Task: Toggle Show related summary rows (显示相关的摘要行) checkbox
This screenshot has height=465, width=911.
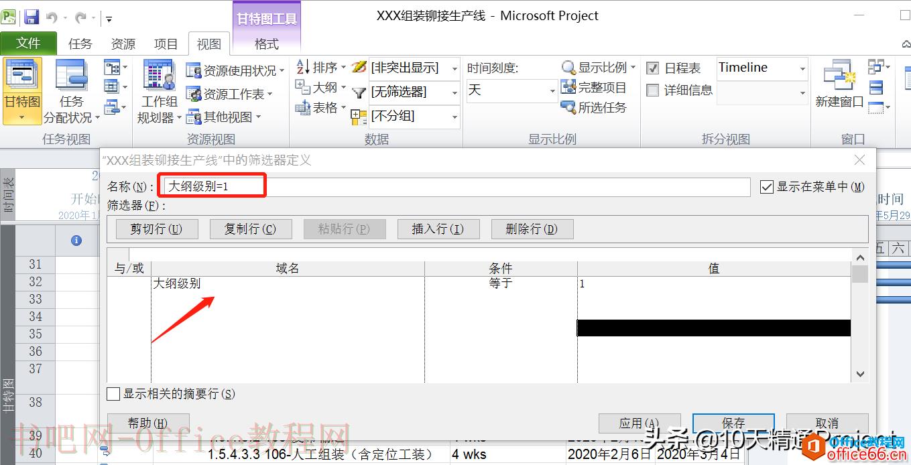Action: [113, 394]
